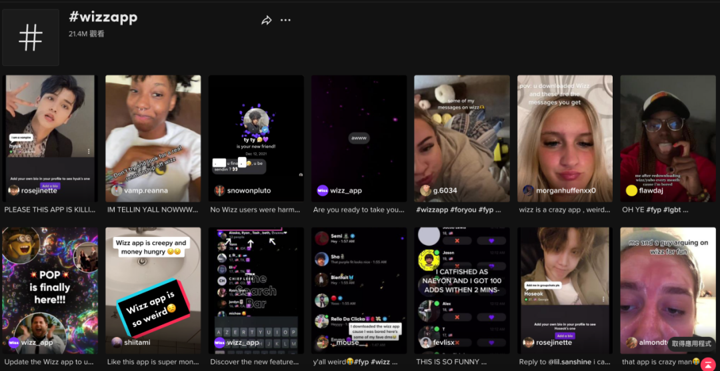Click morganhuffenxx0 profile avatar
Screen dimensions: 720x371
pos(528,190)
